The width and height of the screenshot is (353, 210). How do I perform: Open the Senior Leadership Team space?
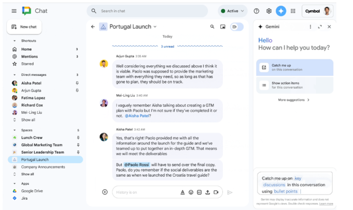pyautogui.click(x=42, y=152)
